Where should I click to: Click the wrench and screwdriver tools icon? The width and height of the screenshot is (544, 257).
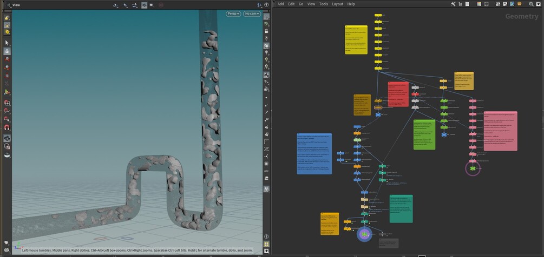pos(453,4)
